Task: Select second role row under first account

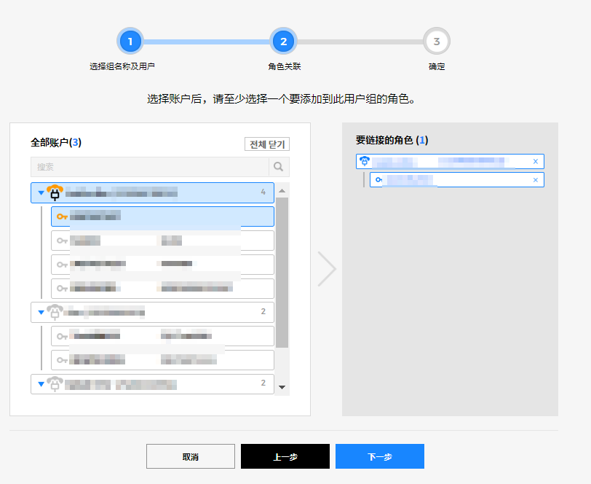Action: coord(162,241)
